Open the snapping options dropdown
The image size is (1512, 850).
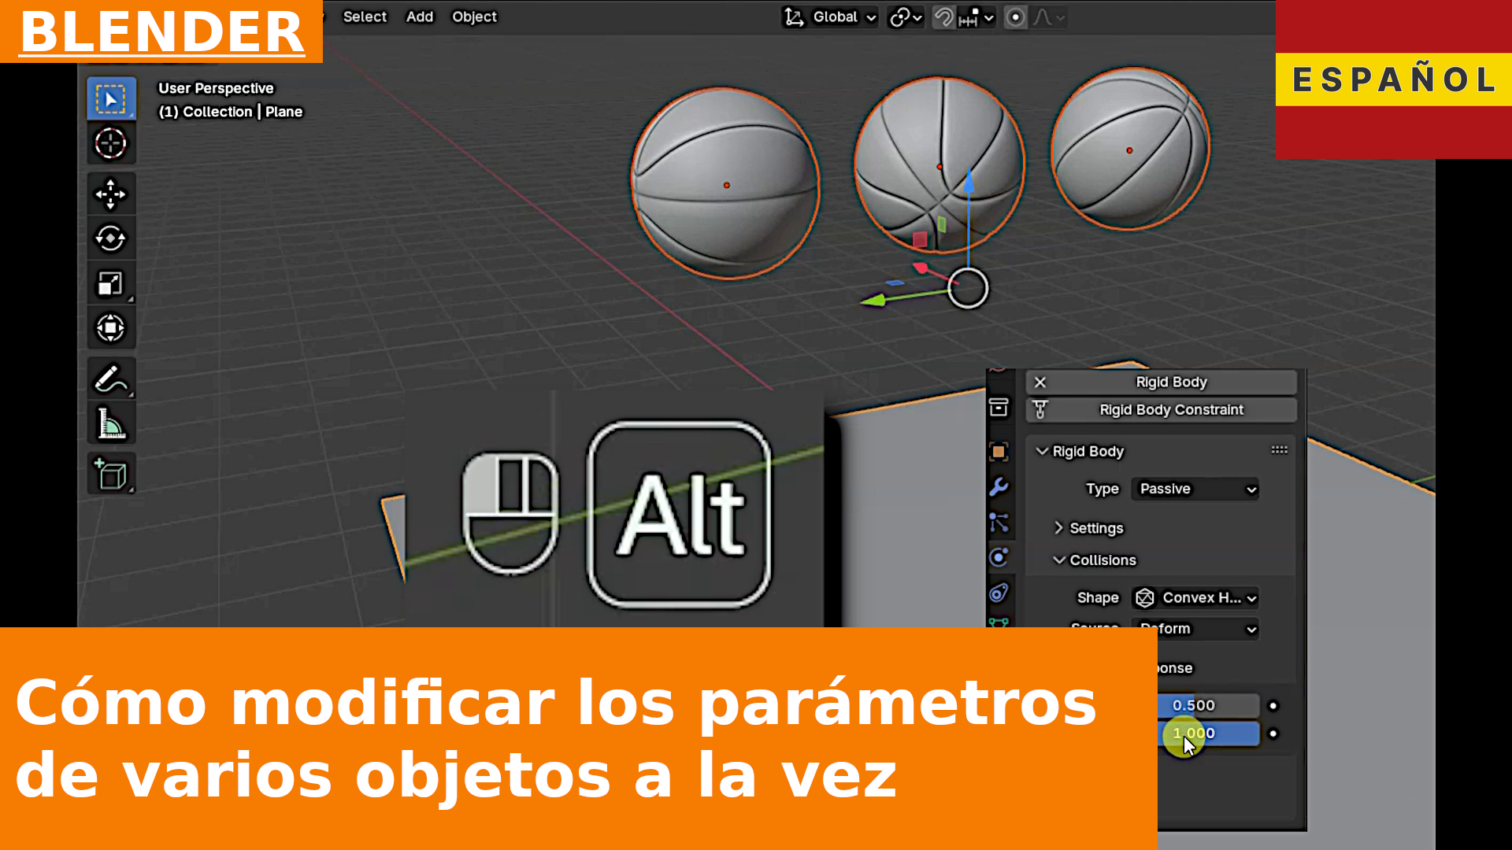(977, 17)
